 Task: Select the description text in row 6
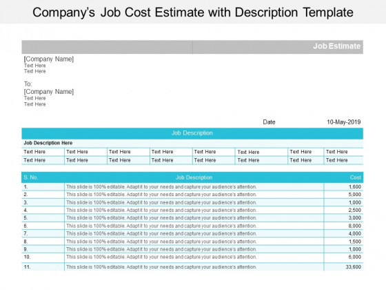(161, 226)
